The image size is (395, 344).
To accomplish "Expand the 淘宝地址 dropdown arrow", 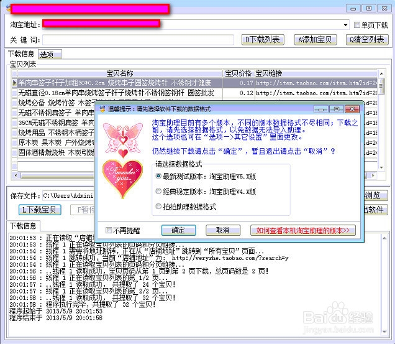I will [x=345, y=25].
